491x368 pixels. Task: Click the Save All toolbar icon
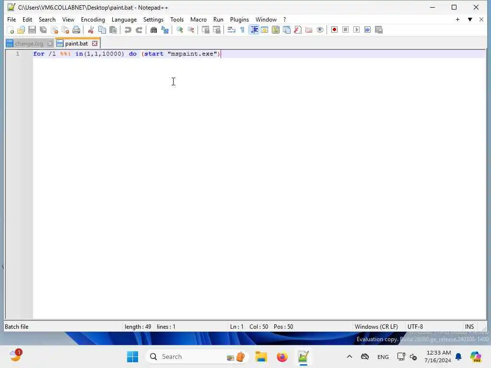(x=43, y=30)
